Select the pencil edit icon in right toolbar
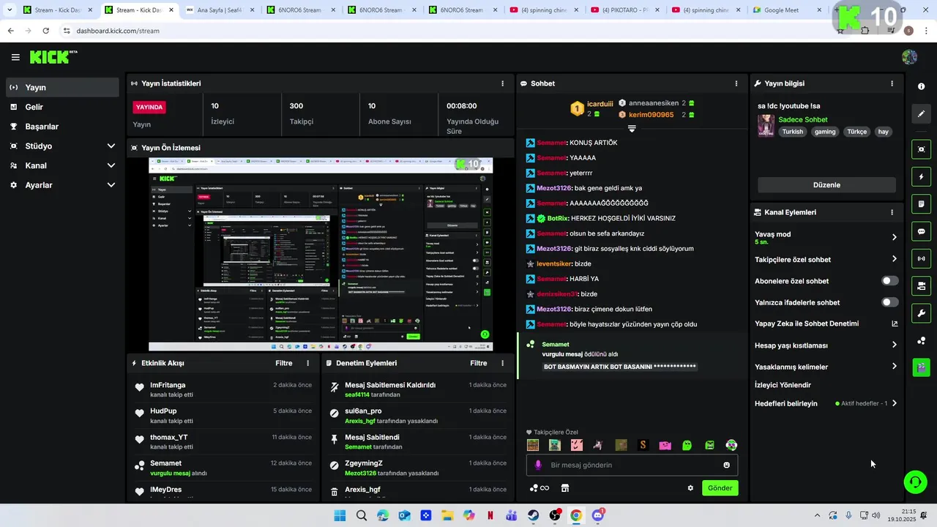The width and height of the screenshot is (937, 527). click(921, 113)
